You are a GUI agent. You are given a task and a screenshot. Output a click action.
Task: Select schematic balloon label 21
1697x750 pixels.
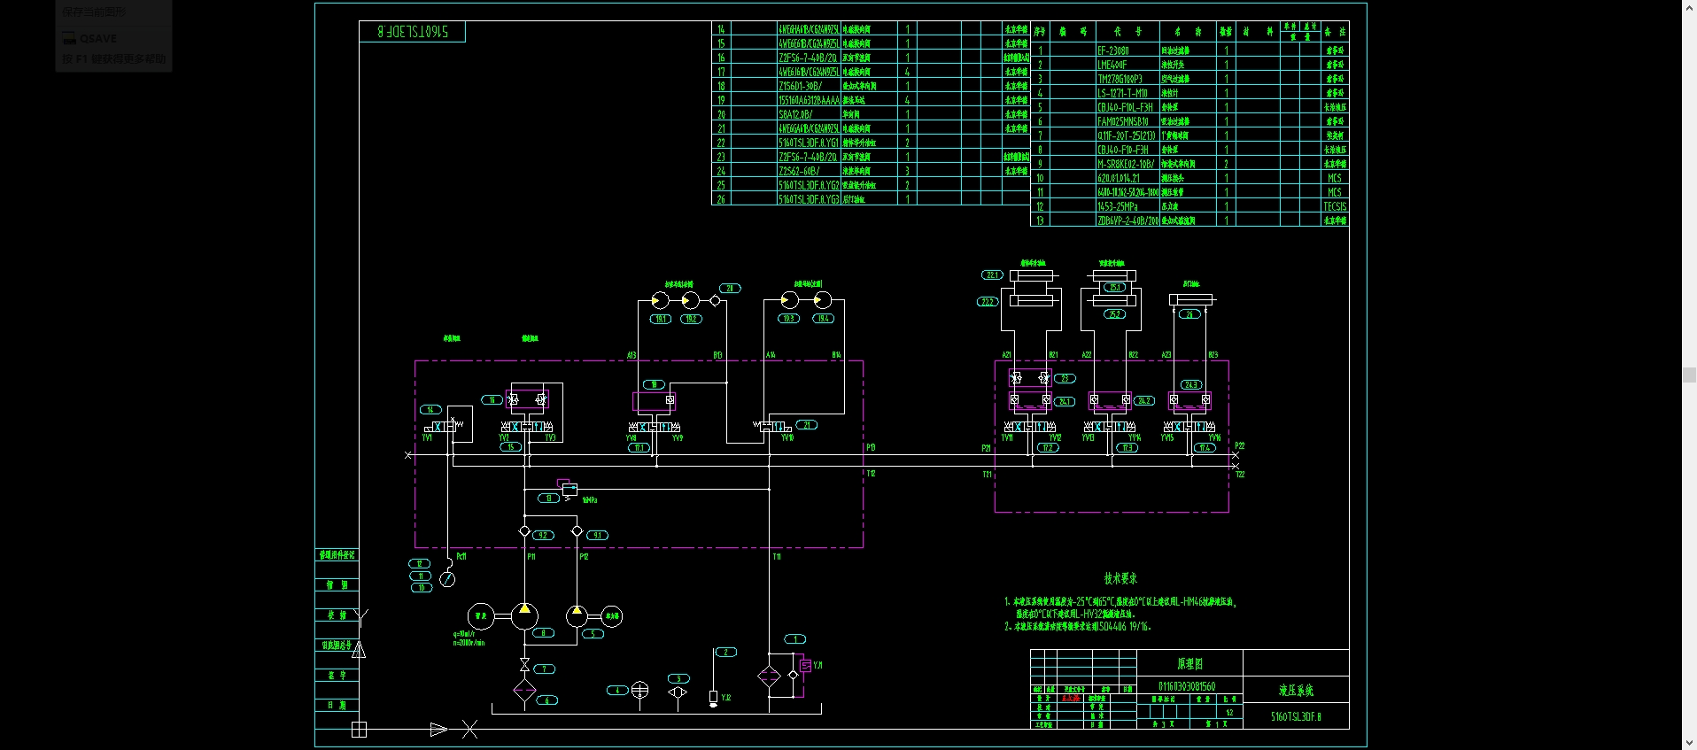[807, 425]
